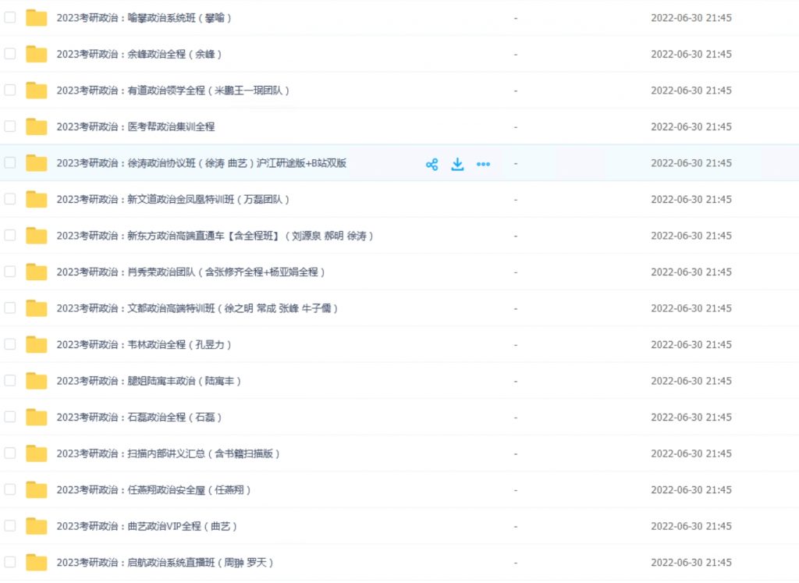
Task: Select checkbox beside 腿姐陆寓丰政治
Action: coord(9,380)
